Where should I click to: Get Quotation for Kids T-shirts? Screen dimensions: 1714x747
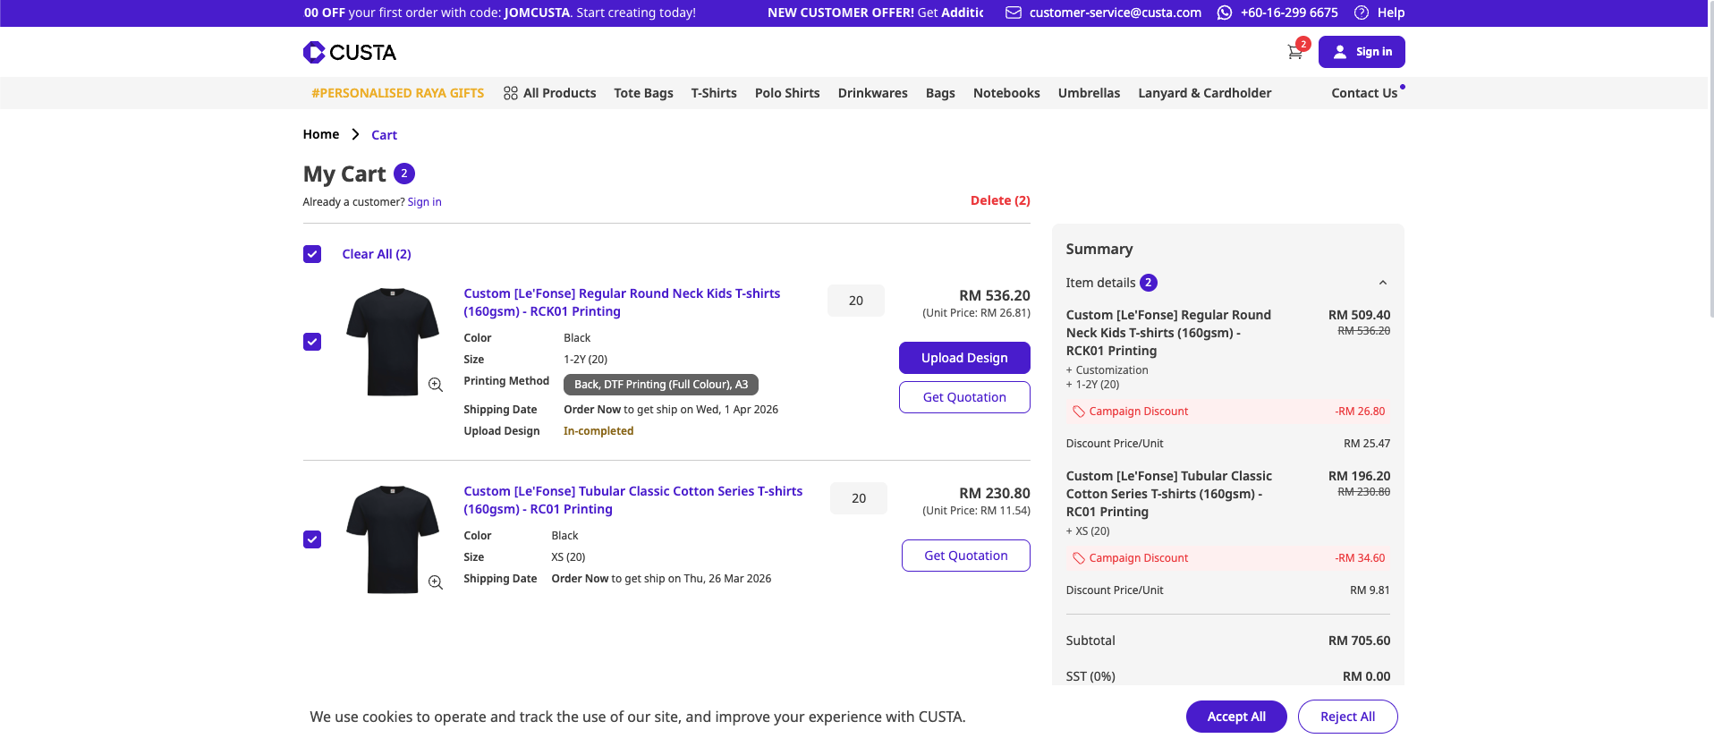964,397
